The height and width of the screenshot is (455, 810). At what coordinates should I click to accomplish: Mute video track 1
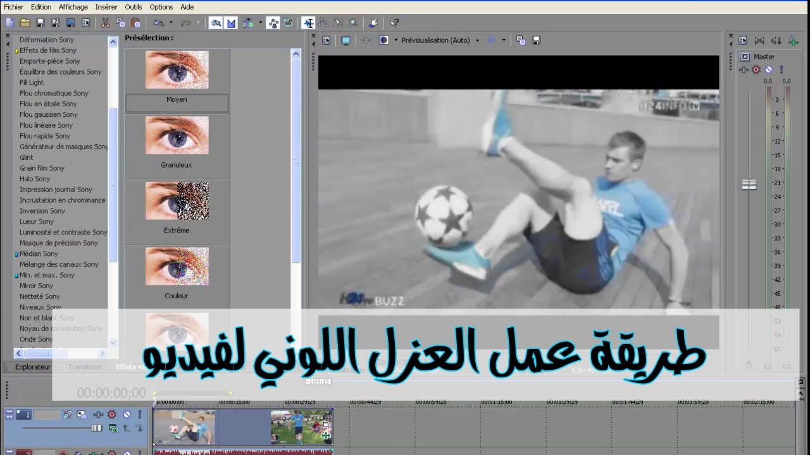[127, 414]
